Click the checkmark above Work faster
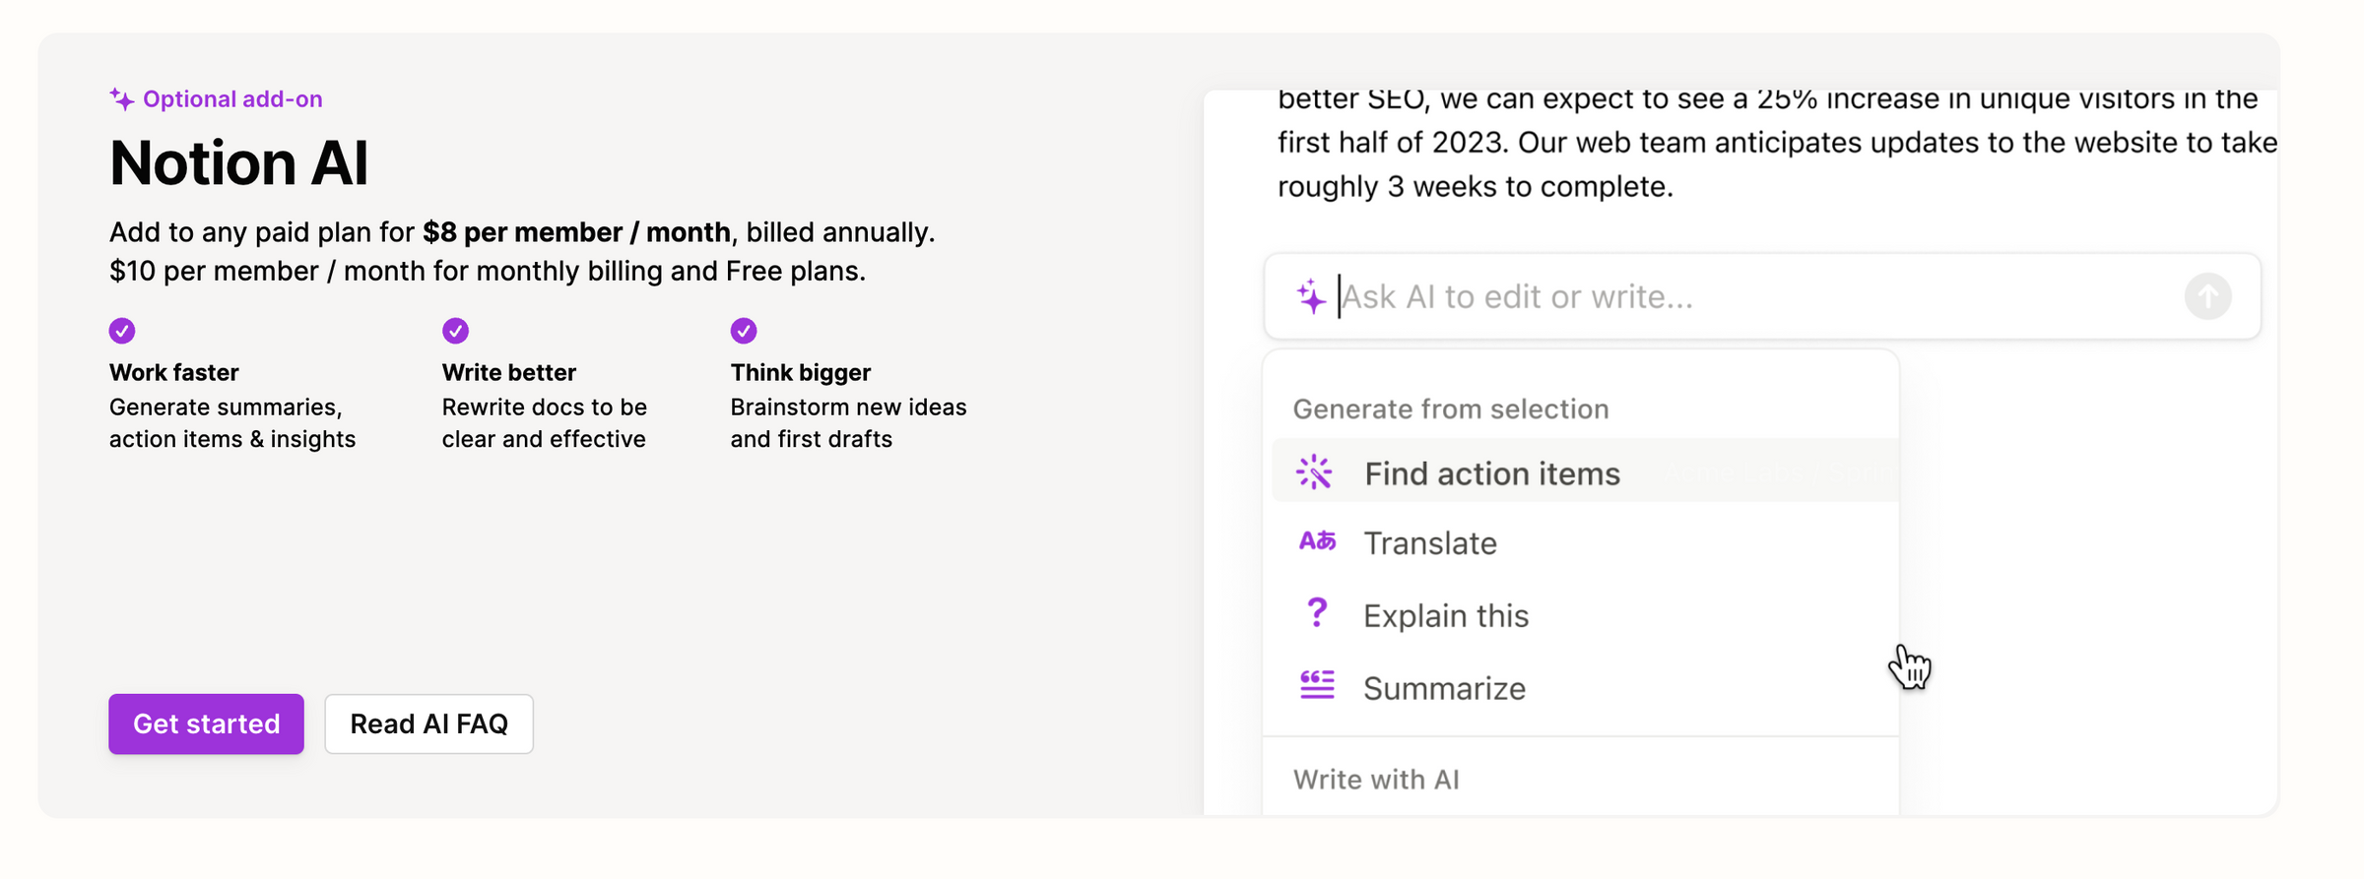2364x879 pixels. coord(121,331)
